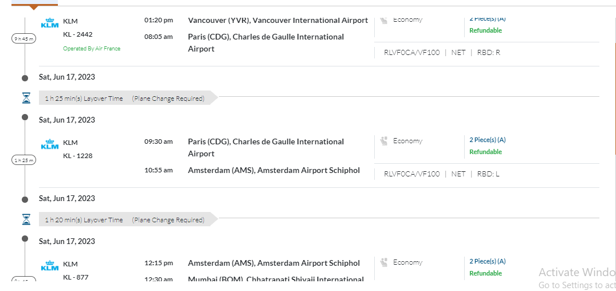
Task: Click the Economy seat icon on Paris–Amsterdam flight
Action: click(384, 141)
